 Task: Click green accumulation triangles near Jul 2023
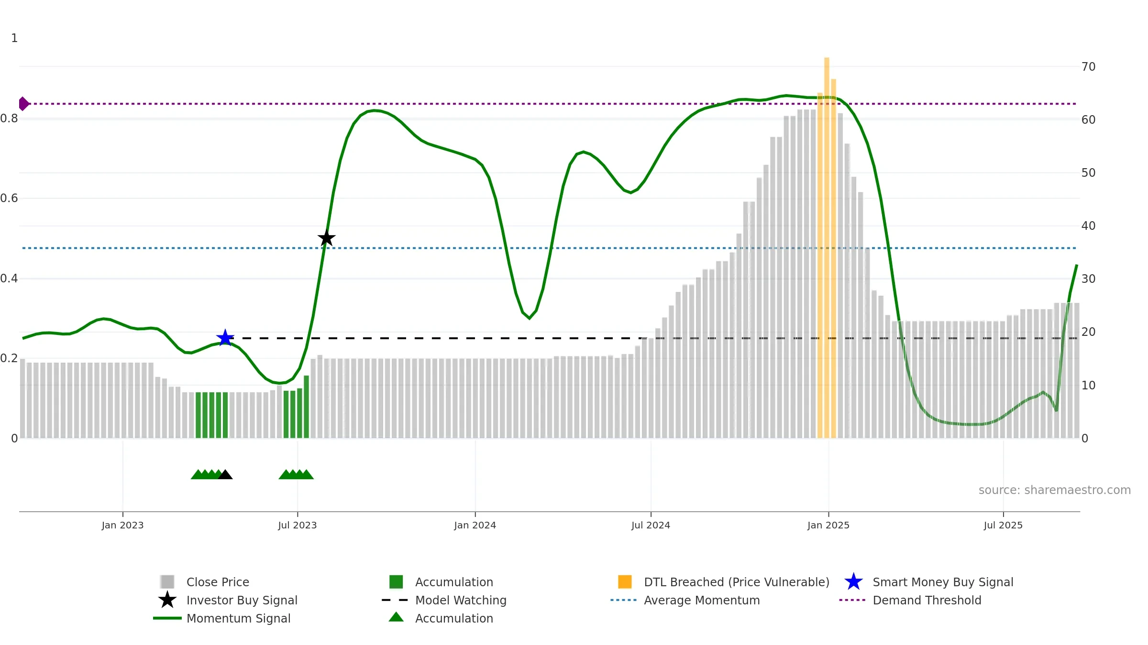pos(296,474)
